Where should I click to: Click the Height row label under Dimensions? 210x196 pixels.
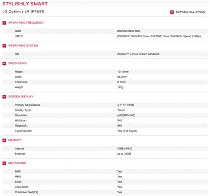coord(19,72)
